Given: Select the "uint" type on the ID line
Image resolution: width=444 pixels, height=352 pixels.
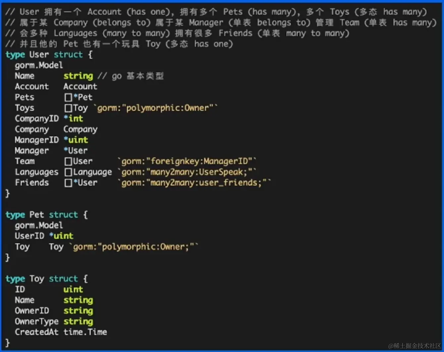Looking at the screenshot, I should coord(73,289).
